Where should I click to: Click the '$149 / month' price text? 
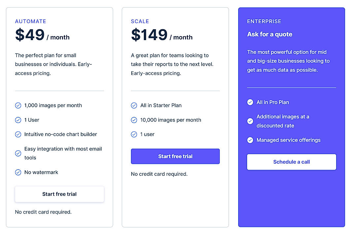click(161, 35)
